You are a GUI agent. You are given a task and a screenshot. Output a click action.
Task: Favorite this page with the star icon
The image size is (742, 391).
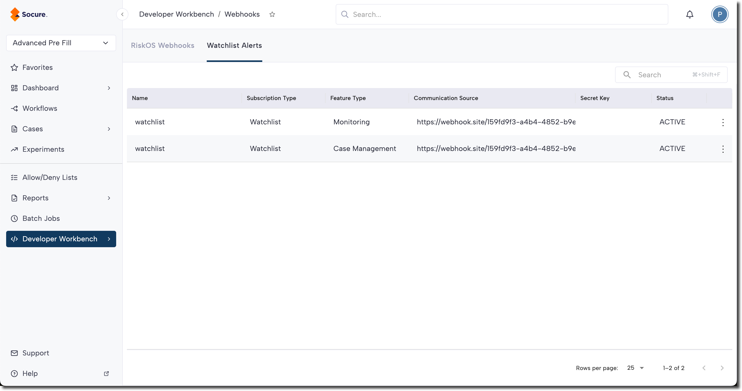(x=272, y=14)
